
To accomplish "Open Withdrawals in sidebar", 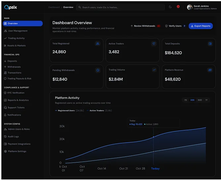I will pyautogui.click(x=14, y=67).
